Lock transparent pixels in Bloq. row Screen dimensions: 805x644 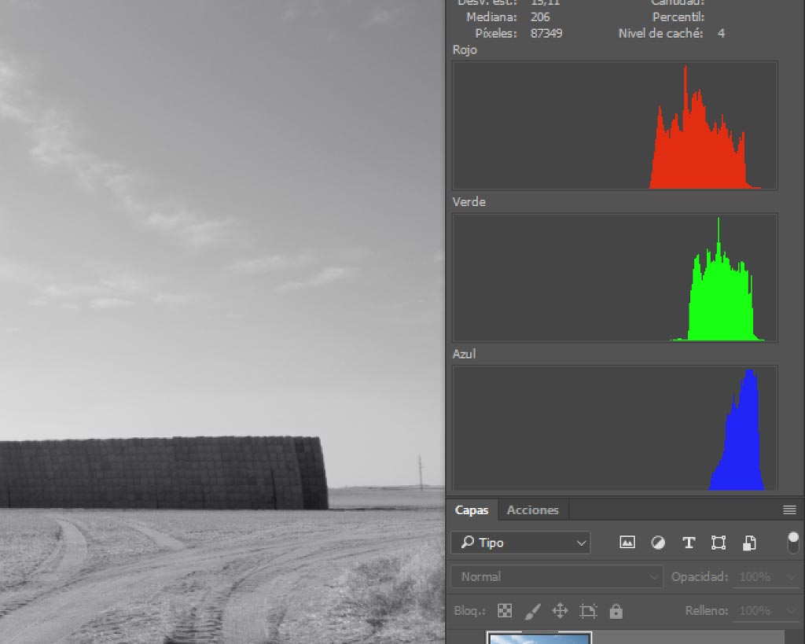click(505, 611)
